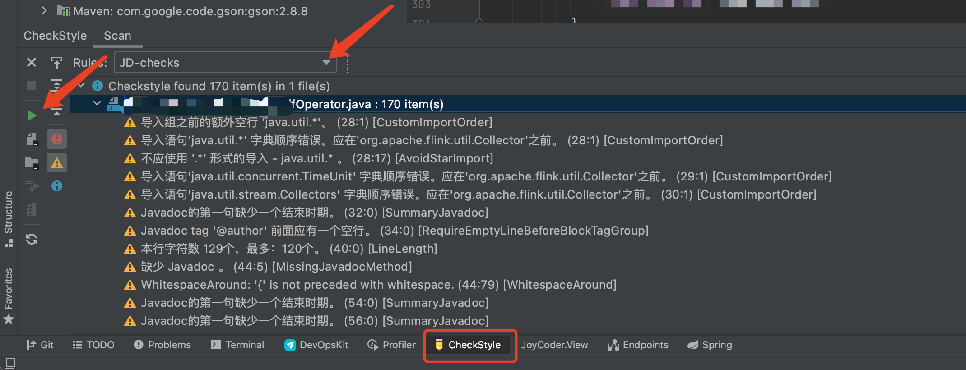Select the warning severity filter icon
The image size is (966, 370).
(x=57, y=162)
